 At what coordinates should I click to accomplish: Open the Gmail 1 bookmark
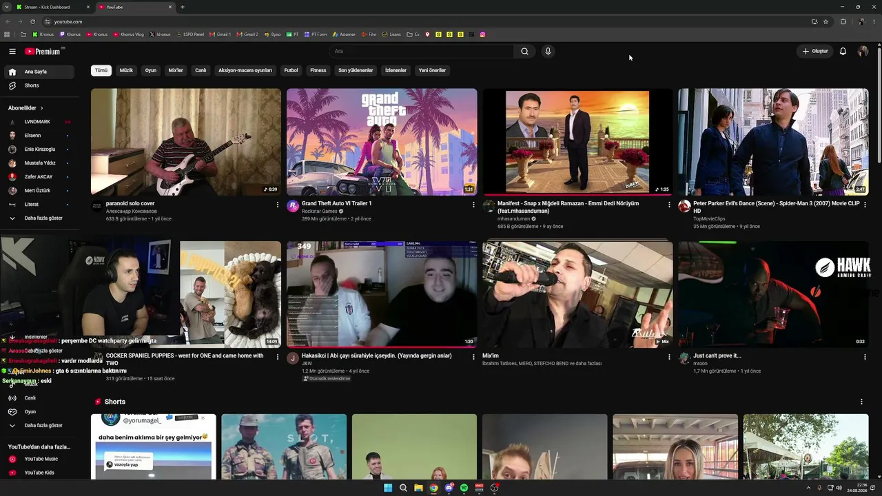tap(220, 34)
